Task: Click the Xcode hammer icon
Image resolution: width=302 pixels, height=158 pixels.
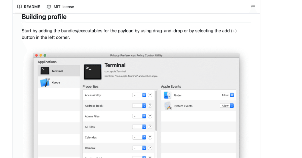Action: (45, 82)
